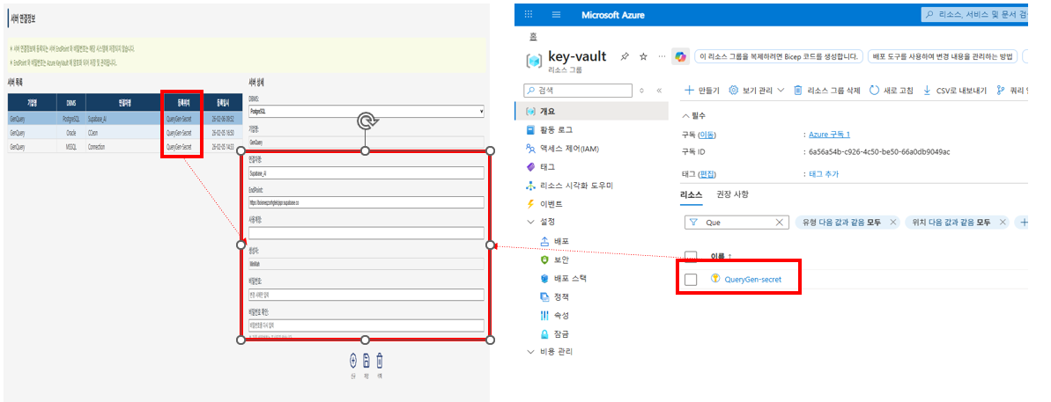Click the 만들기 plus toolbar button
This screenshot has height=402, width=1051.
point(702,91)
